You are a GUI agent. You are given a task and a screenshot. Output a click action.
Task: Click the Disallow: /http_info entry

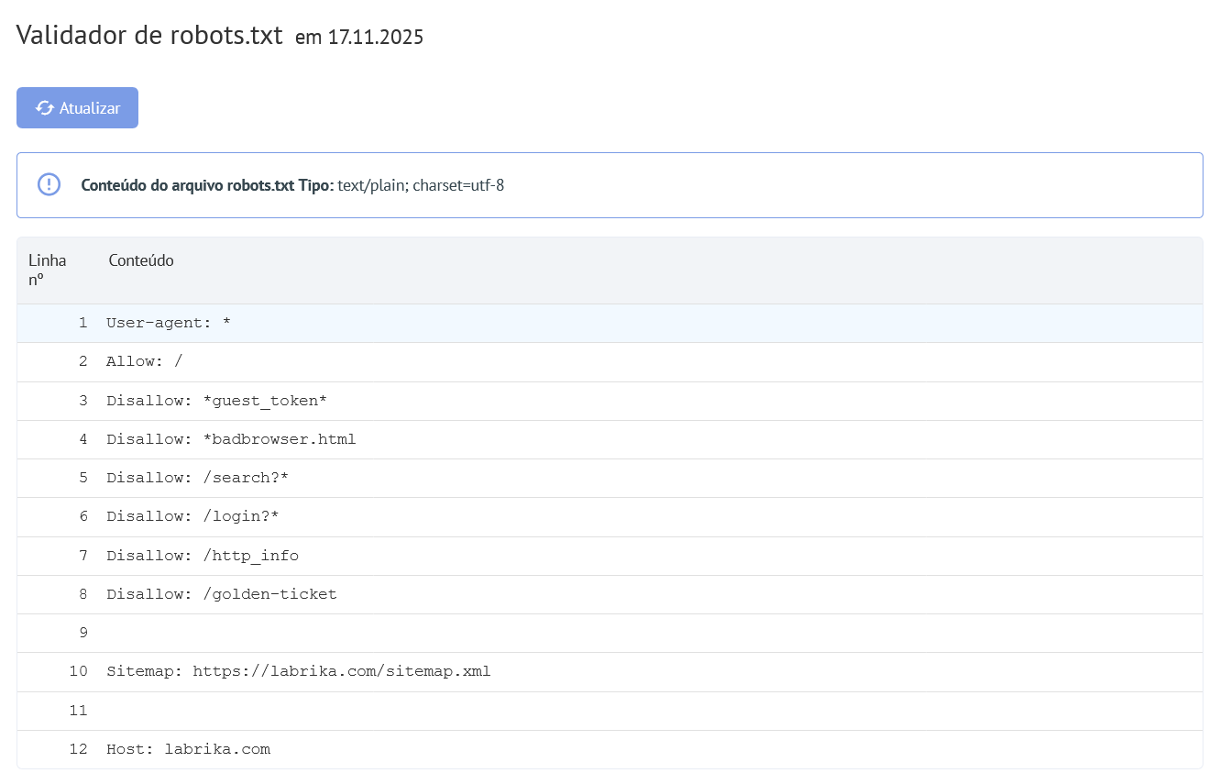[x=202, y=555]
